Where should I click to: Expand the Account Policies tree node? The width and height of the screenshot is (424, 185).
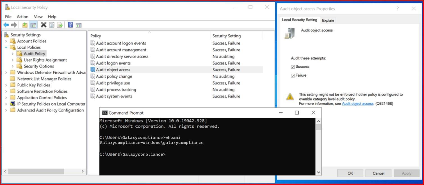pyautogui.click(x=6, y=41)
